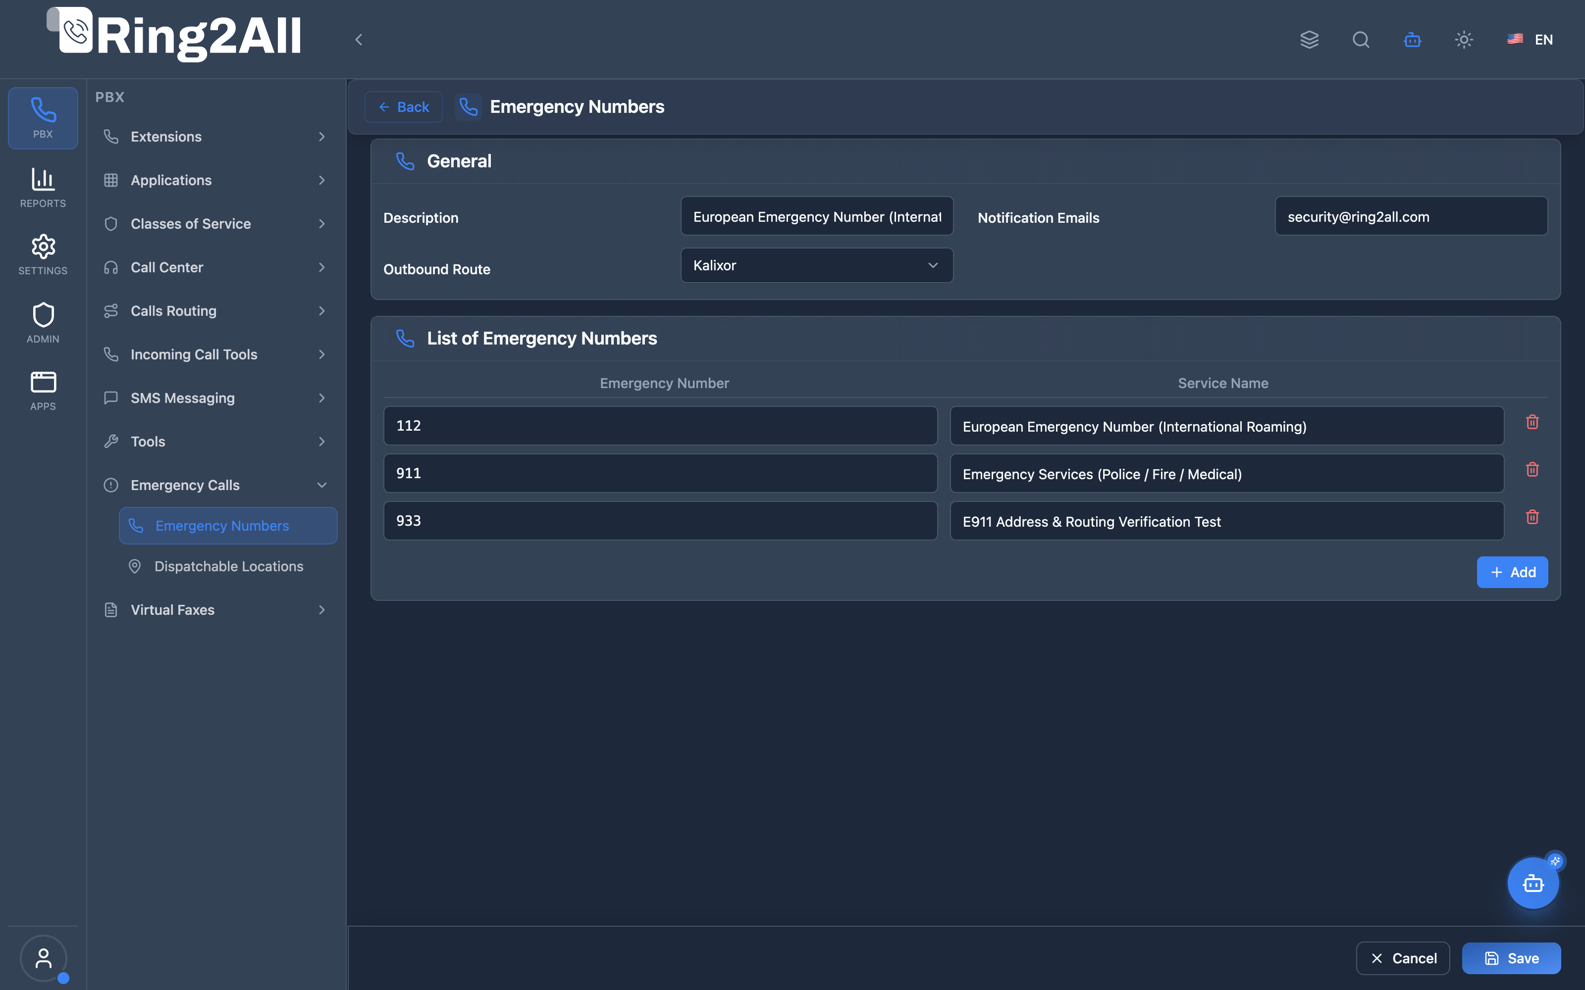The height and width of the screenshot is (990, 1585).
Task: Click the search magnifier icon
Action: point(1361,39)
